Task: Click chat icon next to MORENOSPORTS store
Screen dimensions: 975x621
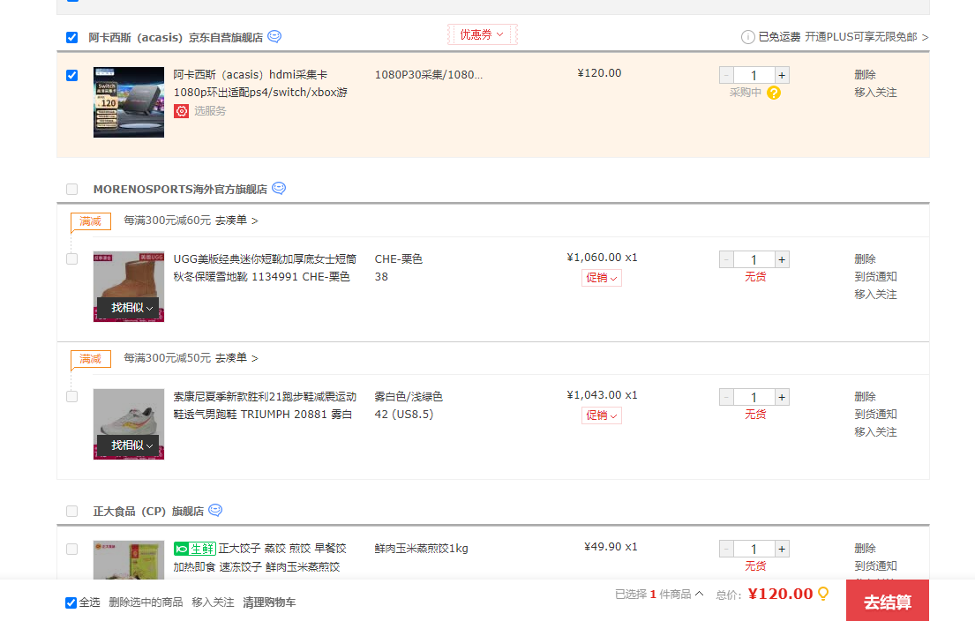Action: (x=279, y=189)
